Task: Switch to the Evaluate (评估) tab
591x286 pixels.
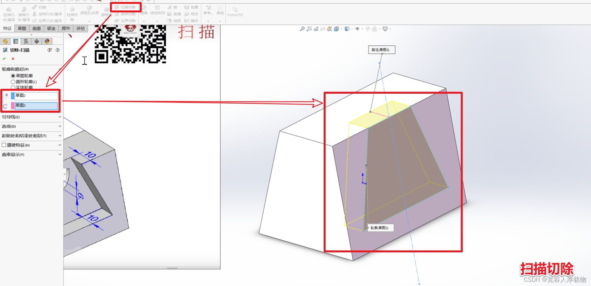Action: point(81,29)
